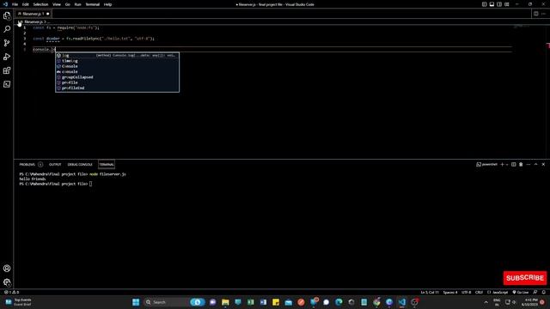The height and width of the screenshot is (309, 550).
Task: Switch to the Output panel tab
Action: tap(55, 164)
